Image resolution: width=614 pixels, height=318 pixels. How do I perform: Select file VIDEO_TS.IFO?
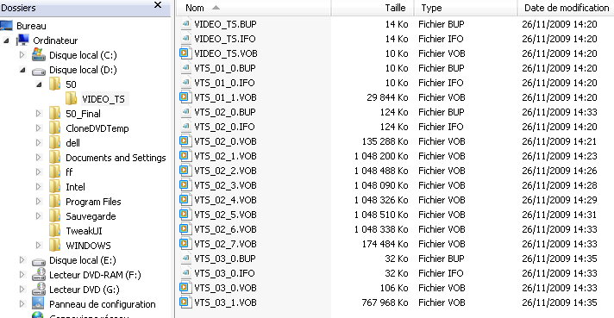pos(225,39)
